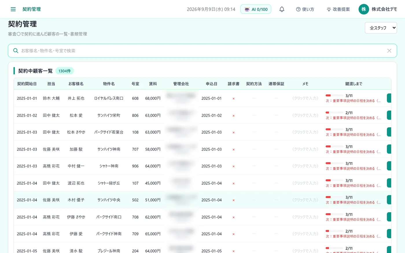Click the 連帯保証 column header

(276, 84)
